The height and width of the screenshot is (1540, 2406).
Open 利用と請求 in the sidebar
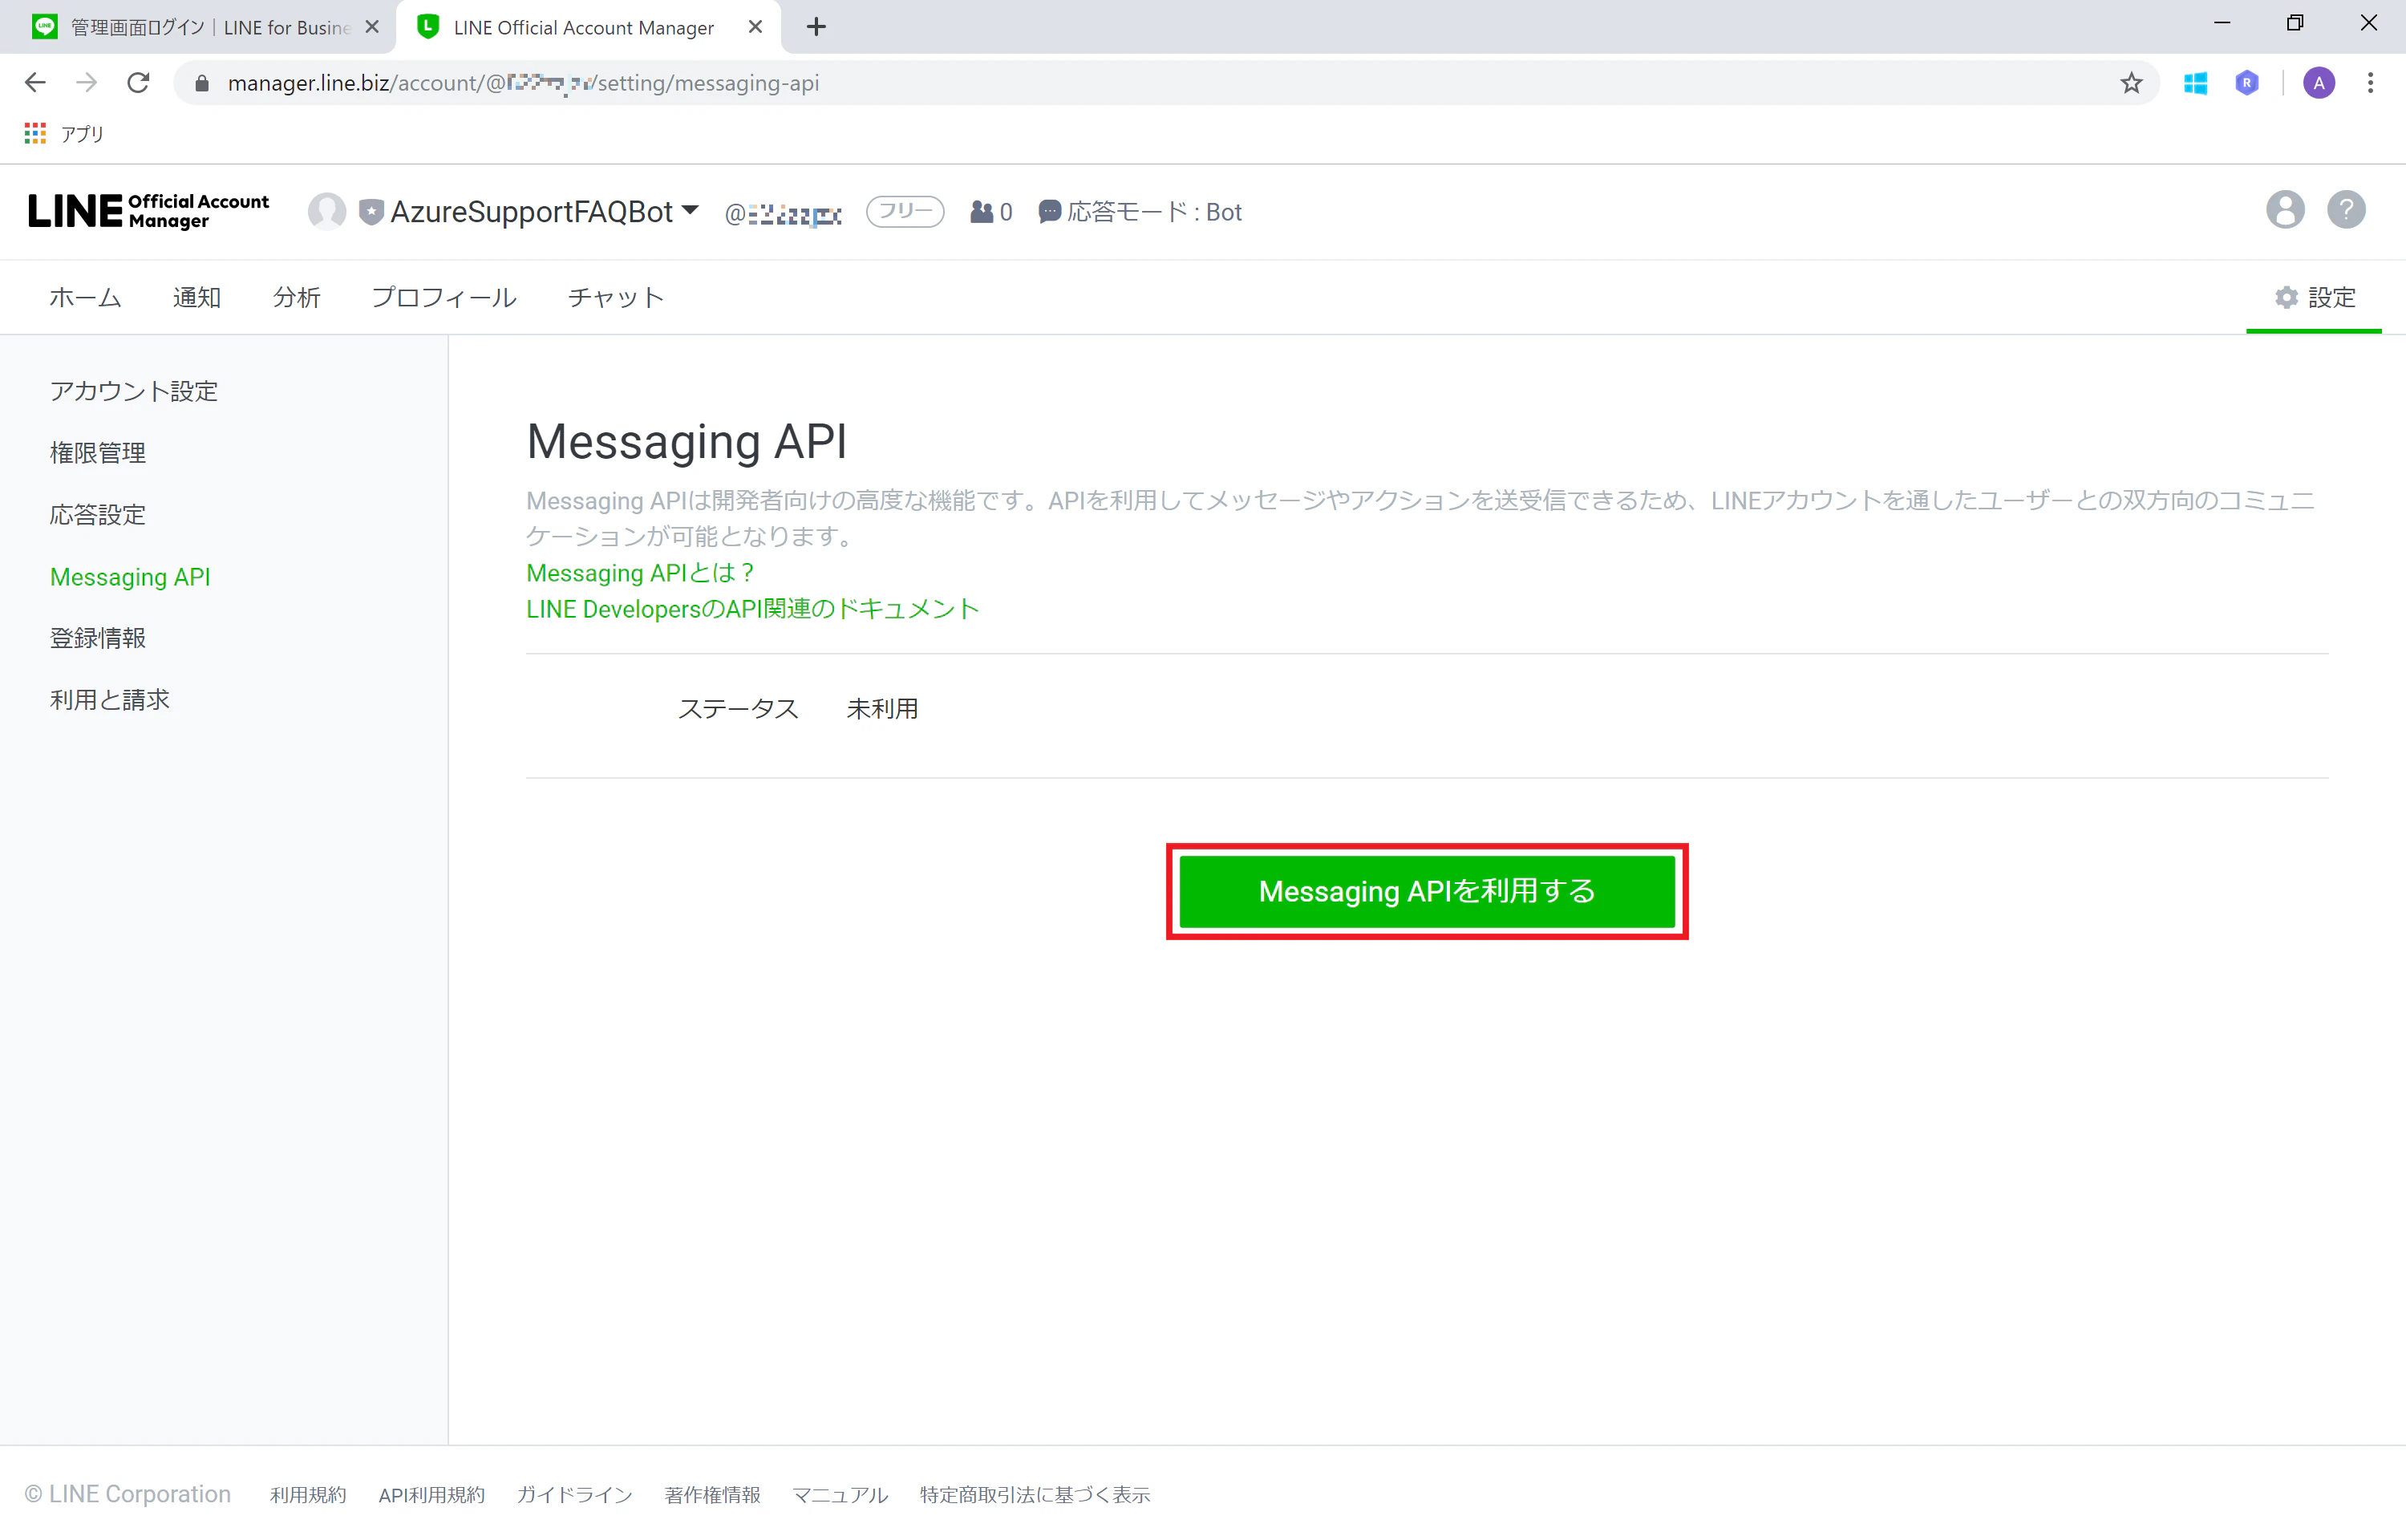point(110,700)
